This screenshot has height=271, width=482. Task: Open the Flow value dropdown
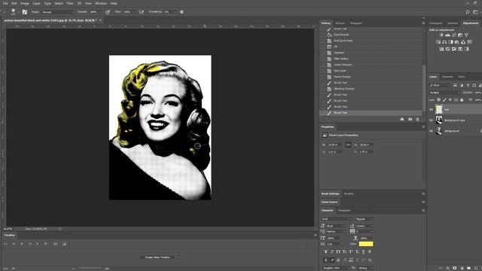tap(134, 12)
